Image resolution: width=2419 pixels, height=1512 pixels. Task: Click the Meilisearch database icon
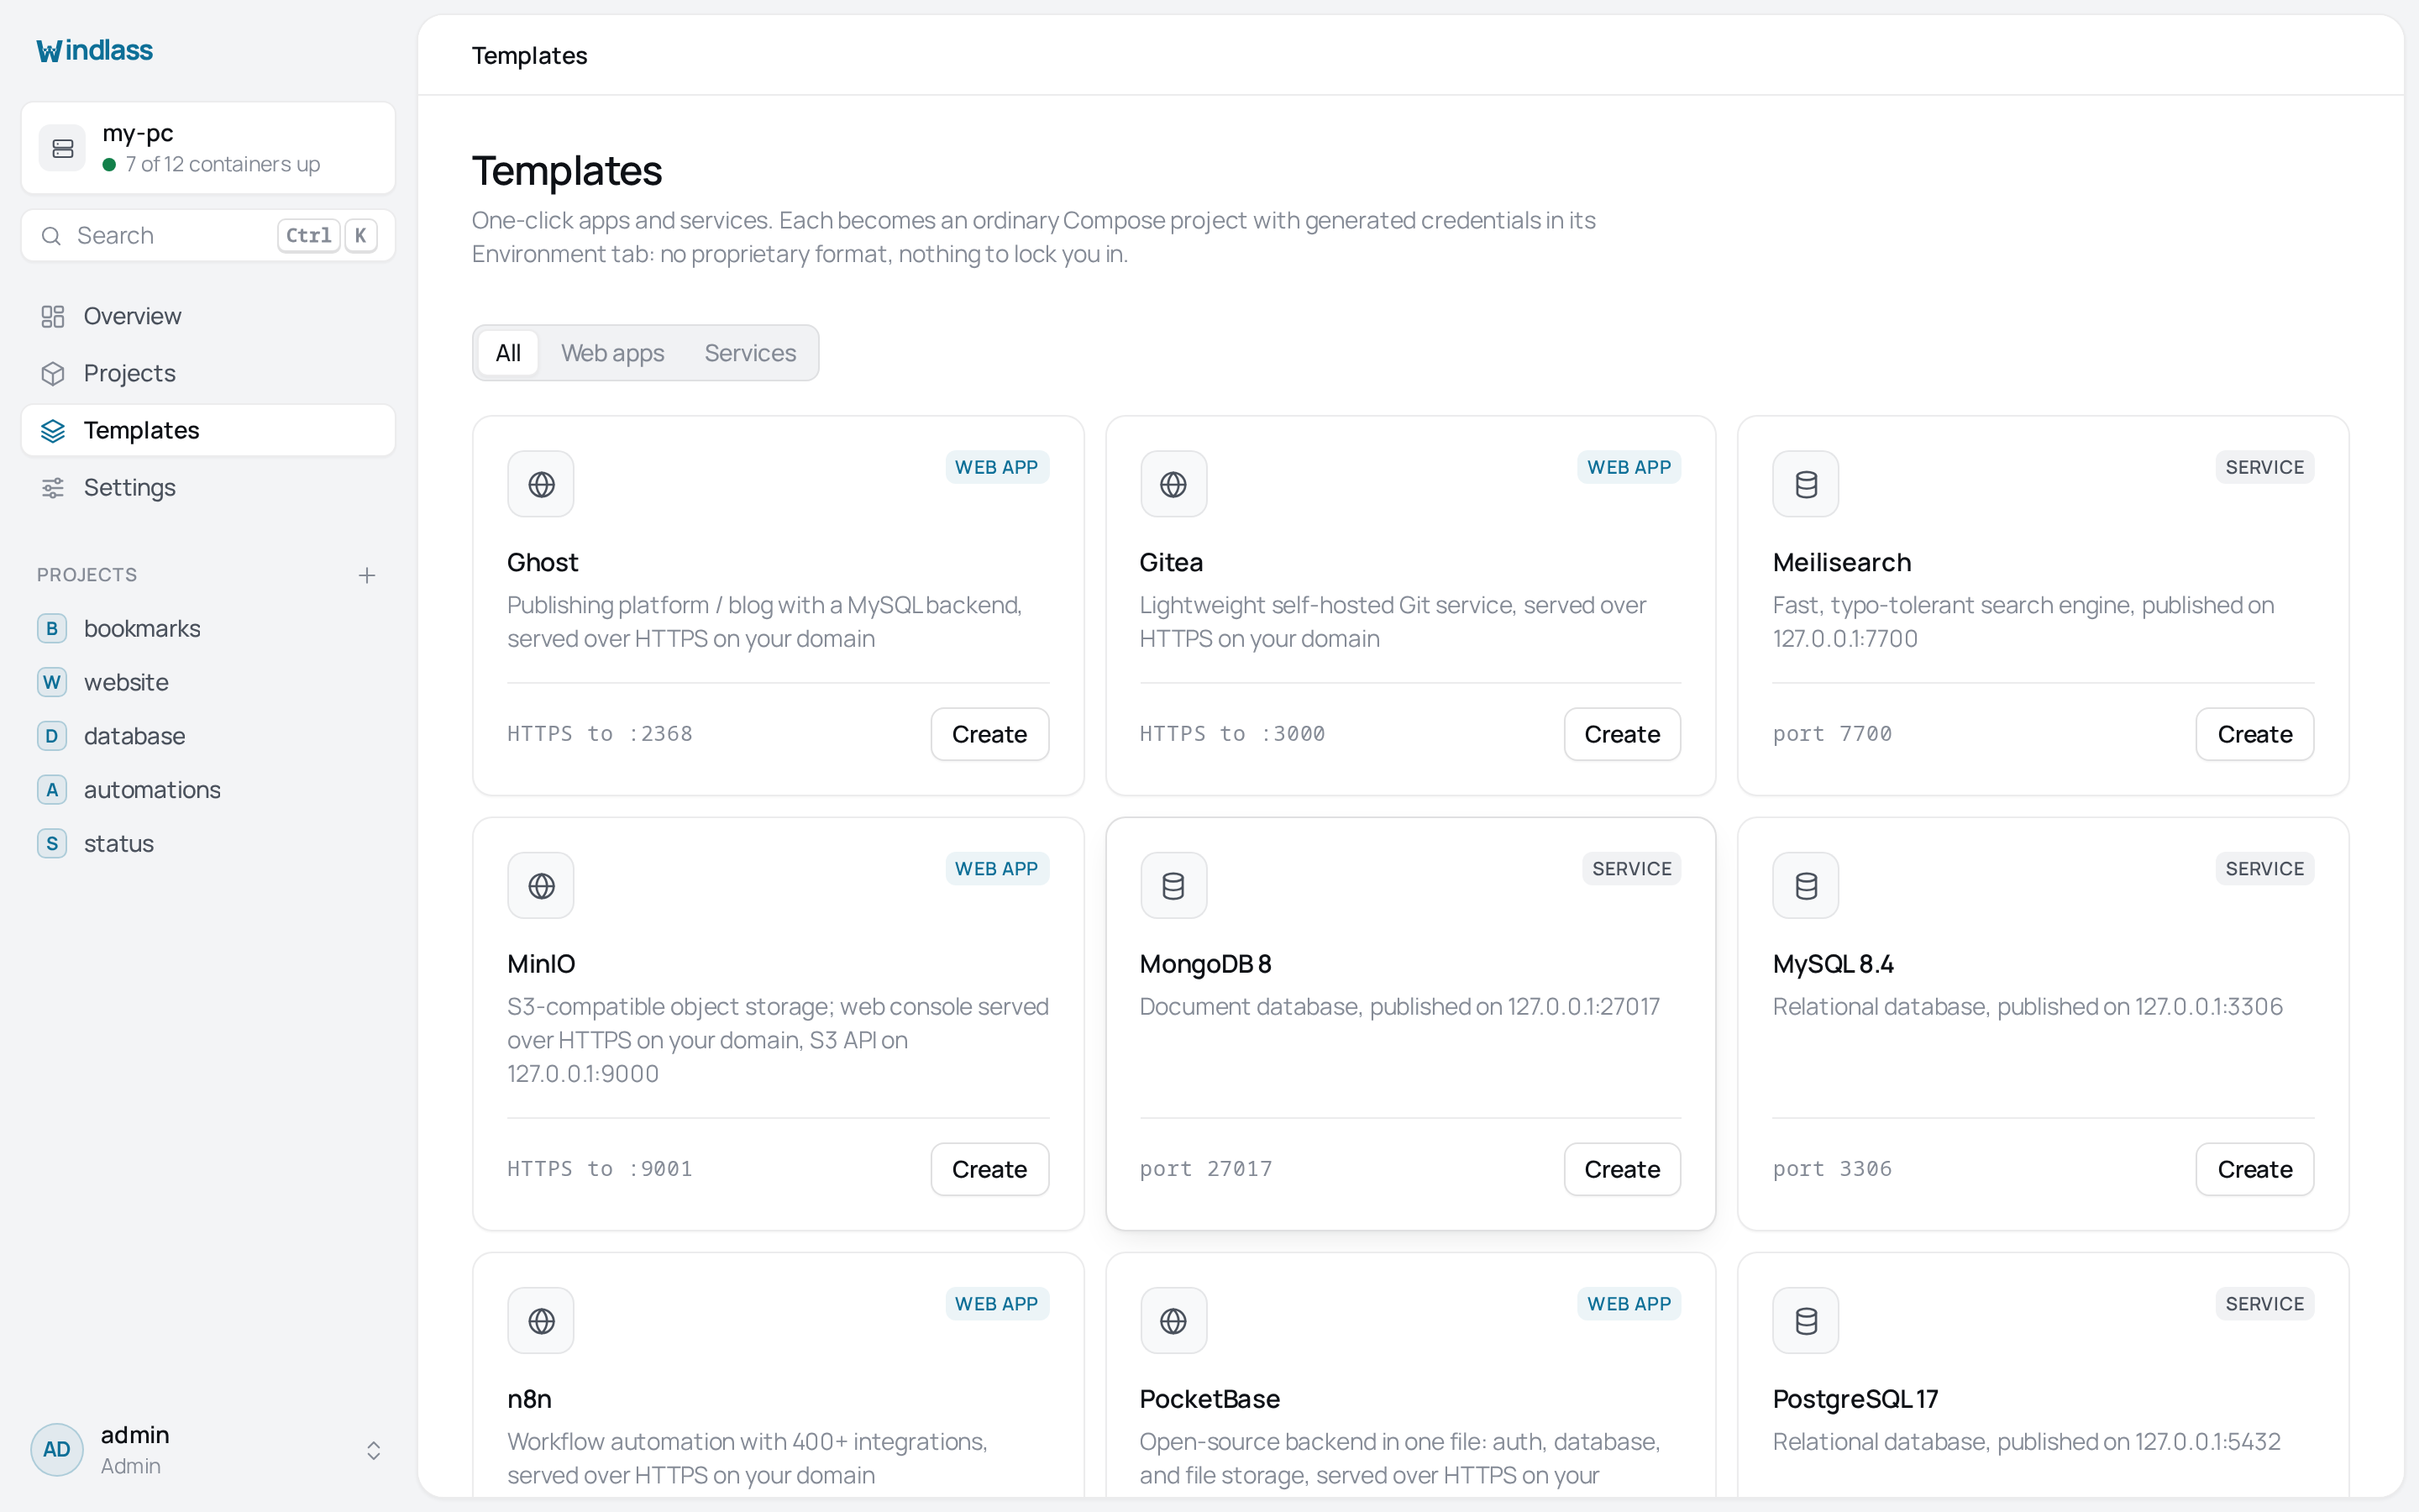tap(1805, 484)
